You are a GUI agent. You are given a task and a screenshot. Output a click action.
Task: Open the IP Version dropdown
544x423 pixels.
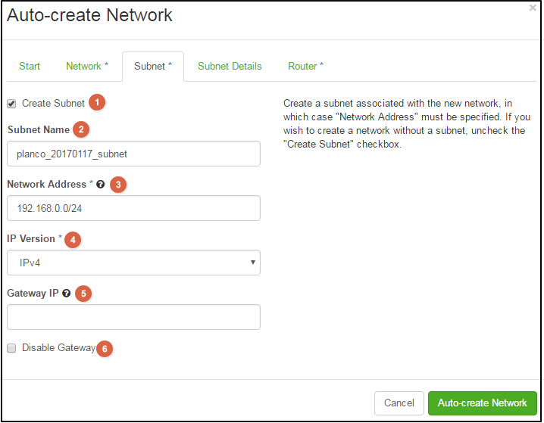(x=133, y=262)
